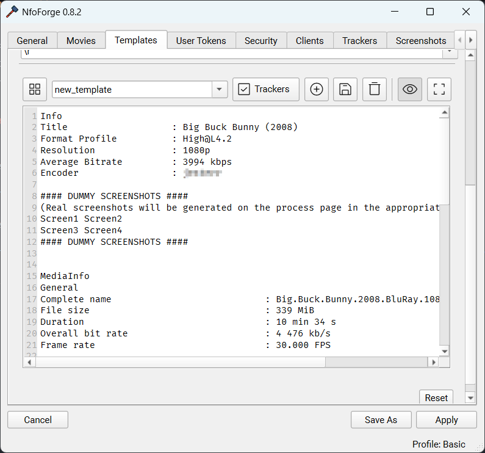Click the '1080p' resolution value
Viewport: 485px width, 453px height.
coord(196,150)
